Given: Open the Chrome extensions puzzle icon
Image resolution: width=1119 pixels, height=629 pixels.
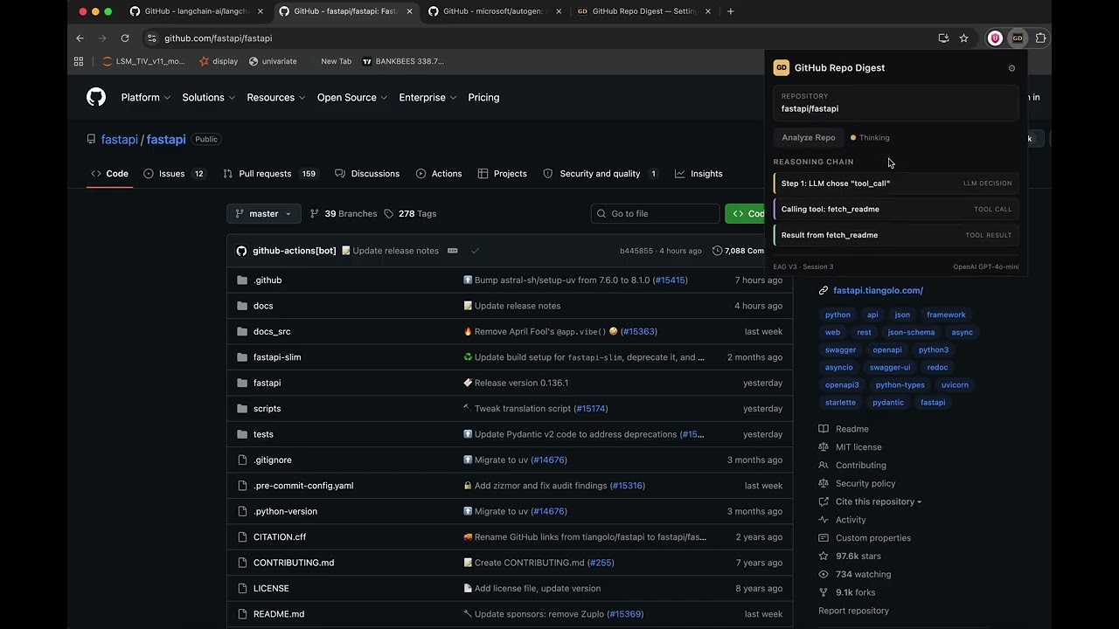Looking at the screenshot, I should [x=1040, y=38].
